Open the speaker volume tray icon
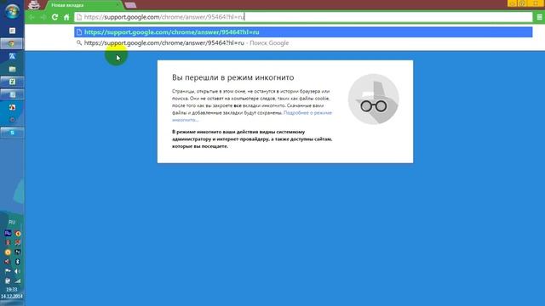This screenshot has height=306, width=545. point(17,271)
